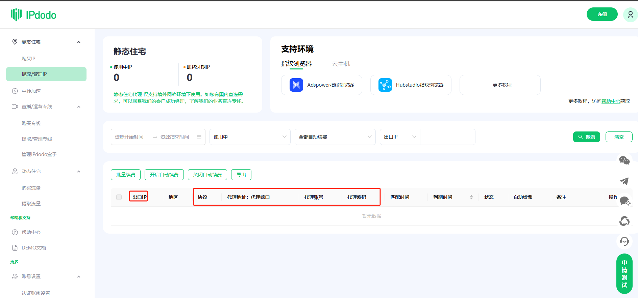Click the calendar icon in date range field

point(199,137)
